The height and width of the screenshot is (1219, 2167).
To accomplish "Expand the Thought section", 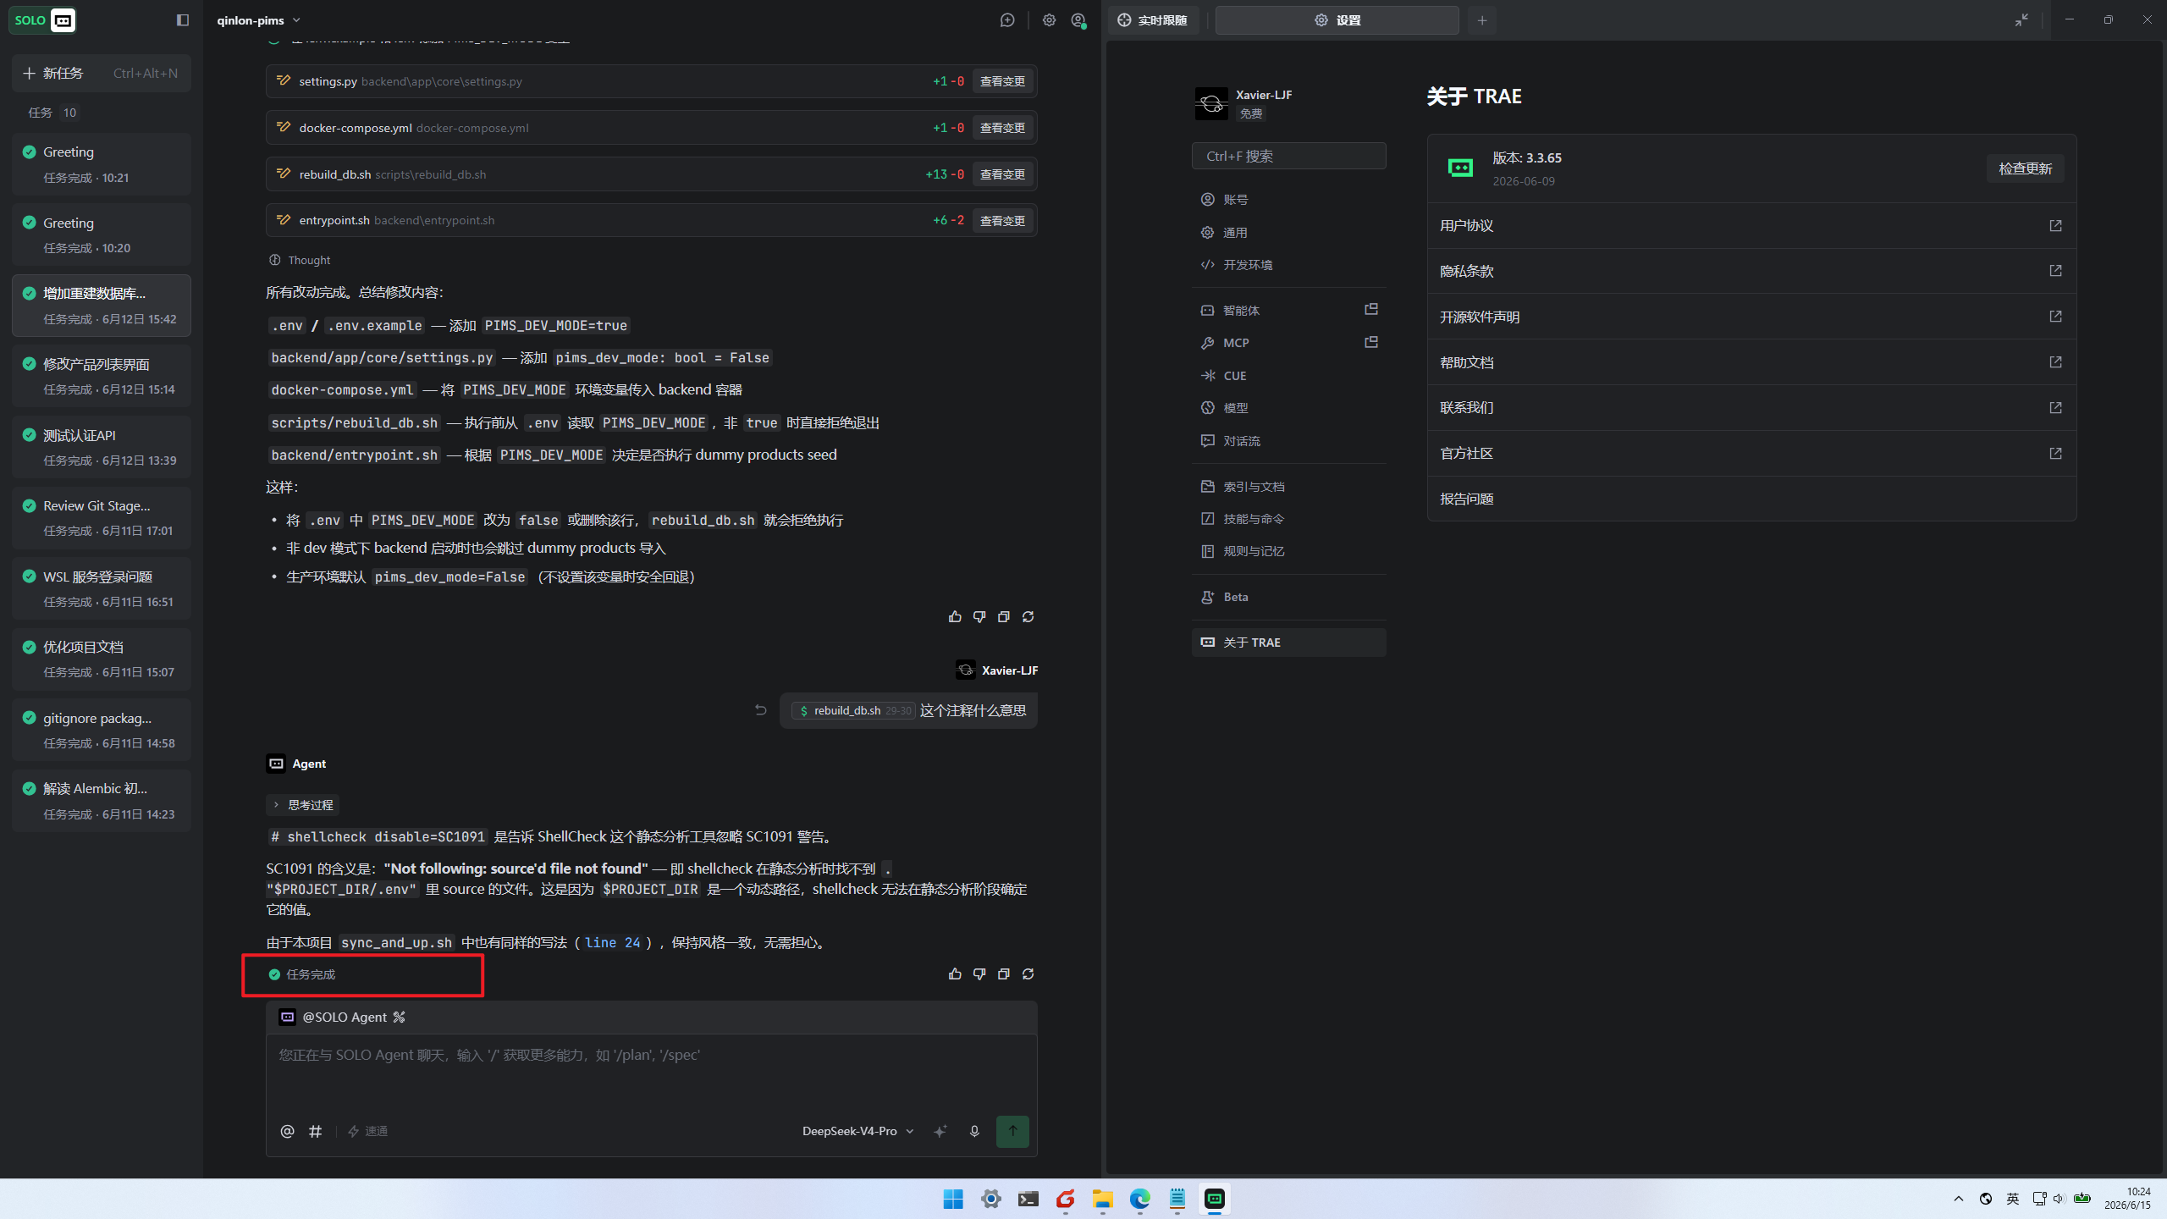I will point(300,261).
